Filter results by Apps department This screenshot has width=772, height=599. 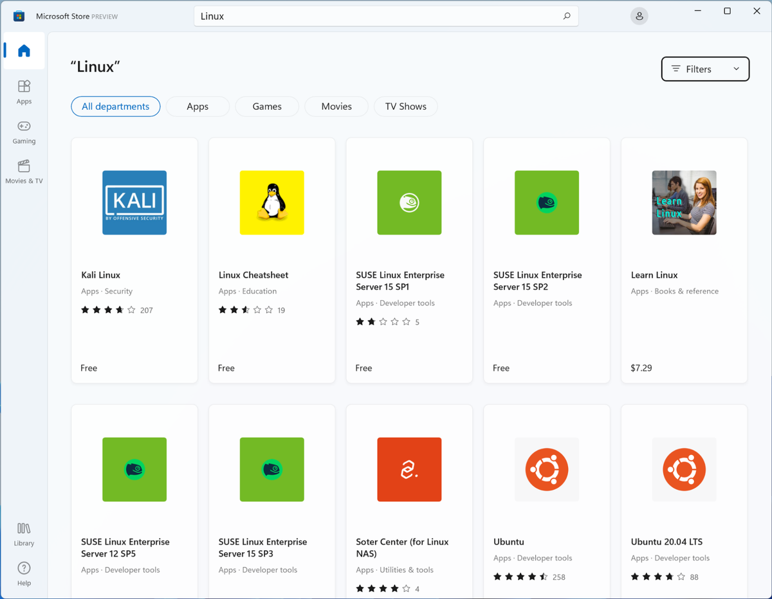[198, 106]
